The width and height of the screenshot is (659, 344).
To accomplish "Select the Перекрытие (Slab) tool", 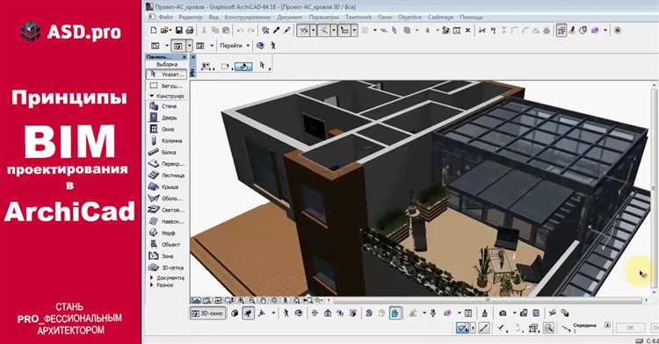I will click(x=166, y=163).
